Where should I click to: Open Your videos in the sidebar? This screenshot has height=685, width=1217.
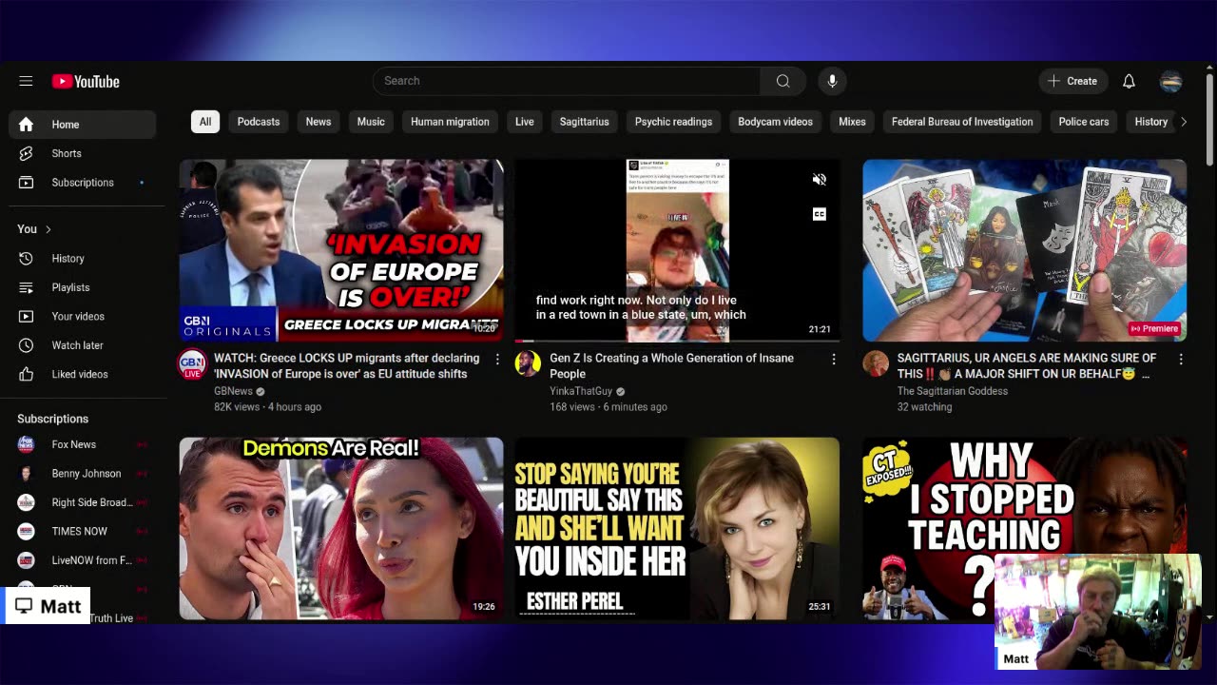[82, 317]
